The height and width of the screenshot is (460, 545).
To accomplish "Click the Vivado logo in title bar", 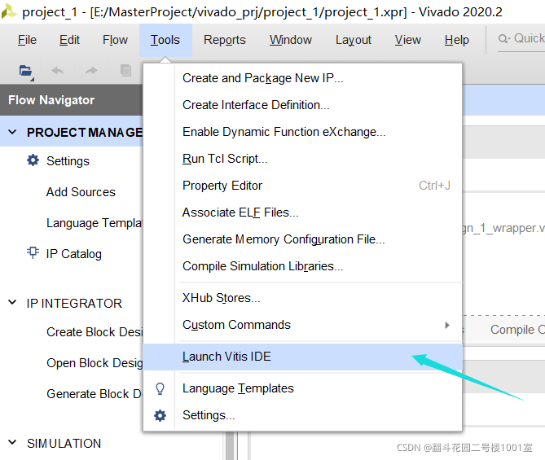I will click(x=8, y=11).
